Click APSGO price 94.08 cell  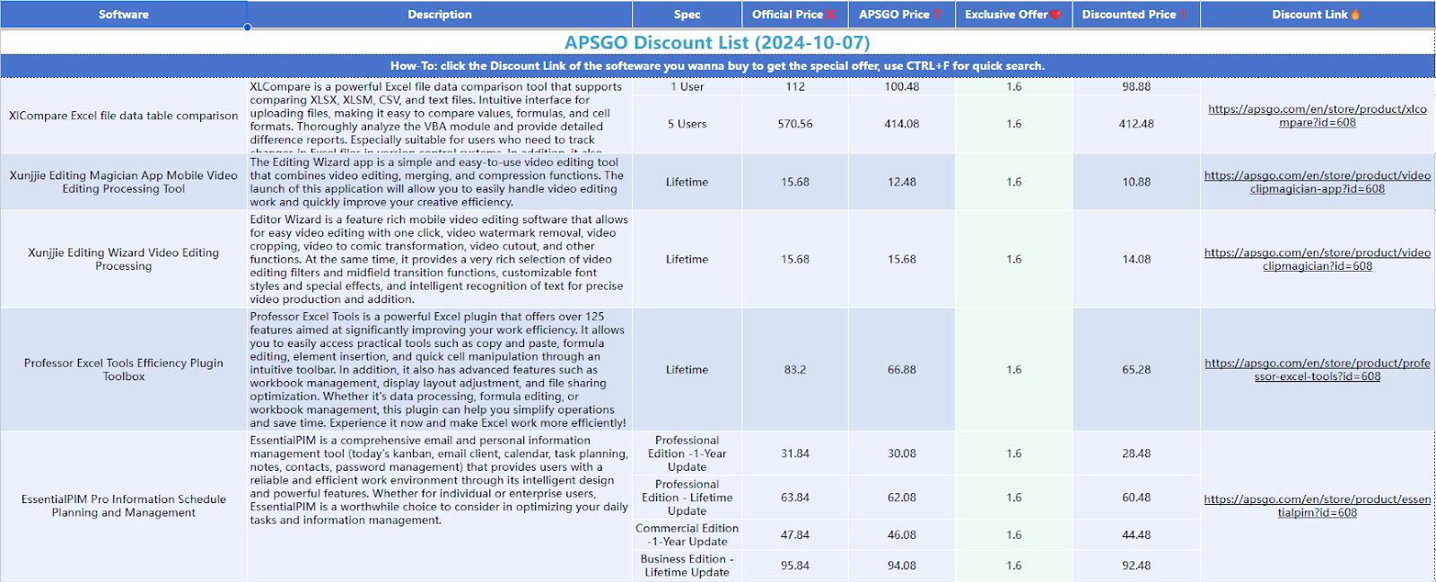point(902,566)
